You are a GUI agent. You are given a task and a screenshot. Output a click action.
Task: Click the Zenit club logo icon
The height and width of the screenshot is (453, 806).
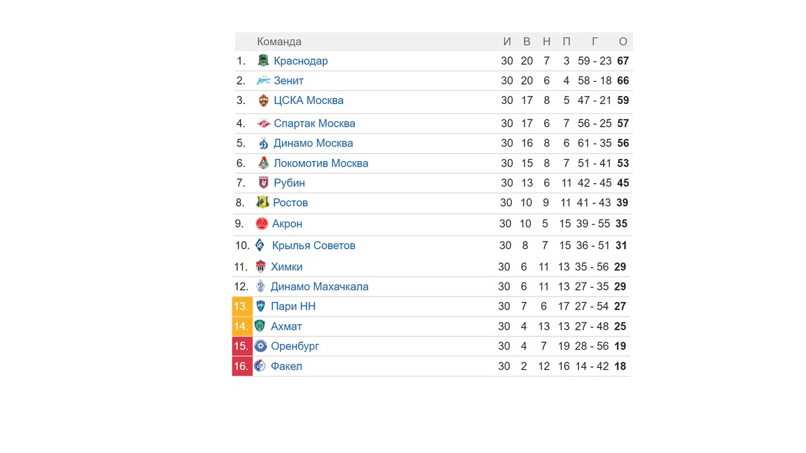pos(263,81)
